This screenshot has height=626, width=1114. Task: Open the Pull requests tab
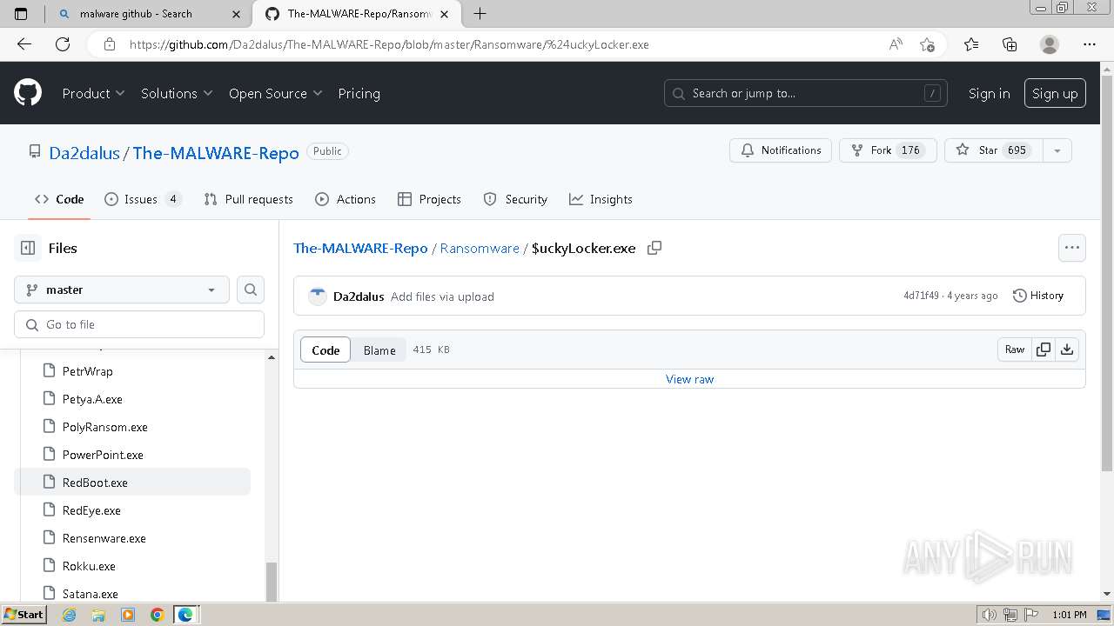[249, 199]
